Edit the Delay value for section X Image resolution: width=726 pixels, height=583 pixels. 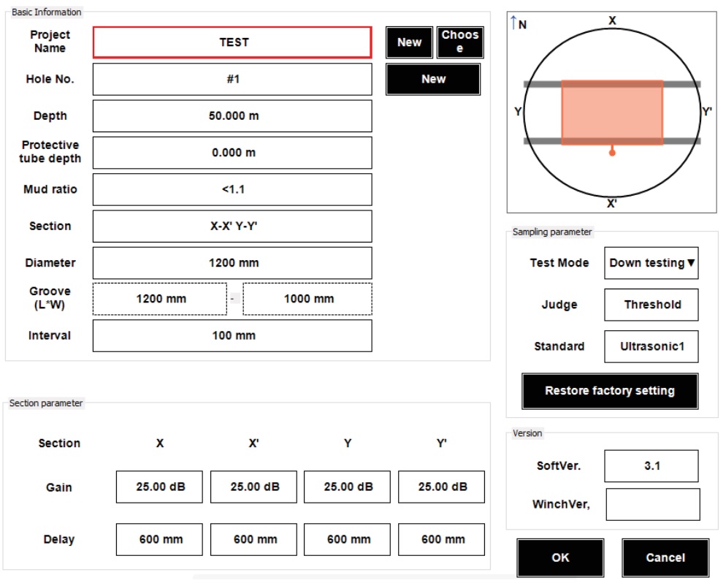tap(160, 541)
